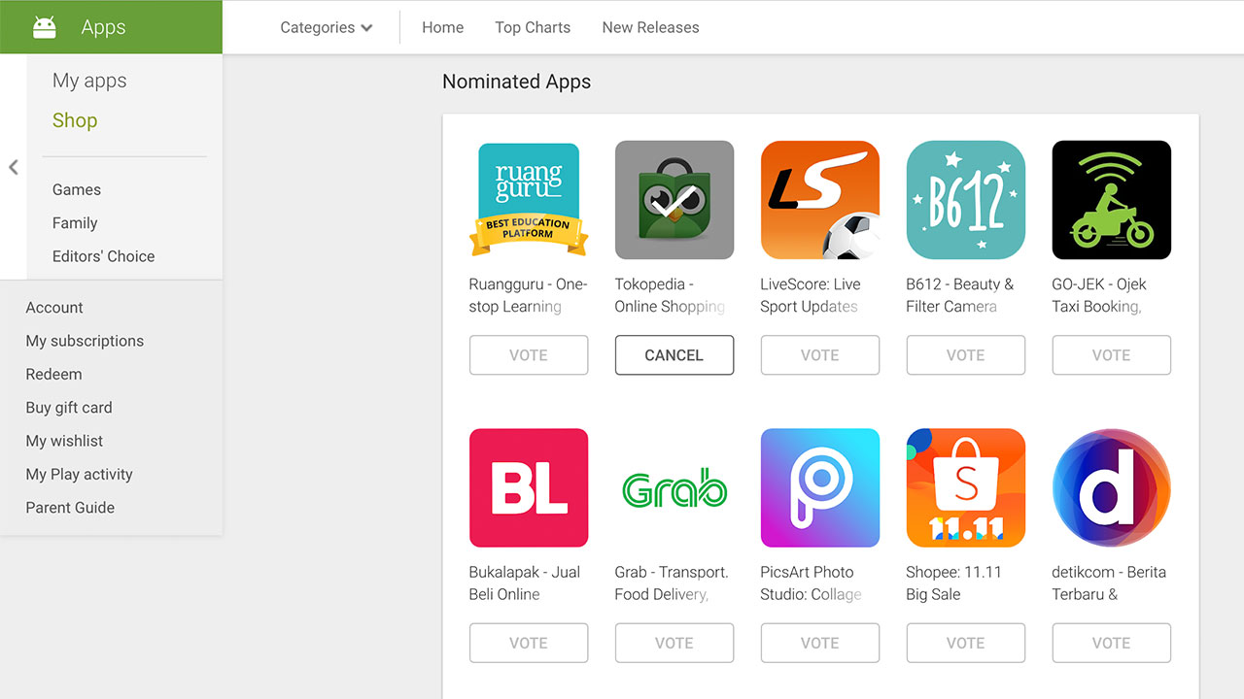Vote for Ruangguru
Image resolution: width=1244 pixels, height=699 pixels.
(529, 355)
